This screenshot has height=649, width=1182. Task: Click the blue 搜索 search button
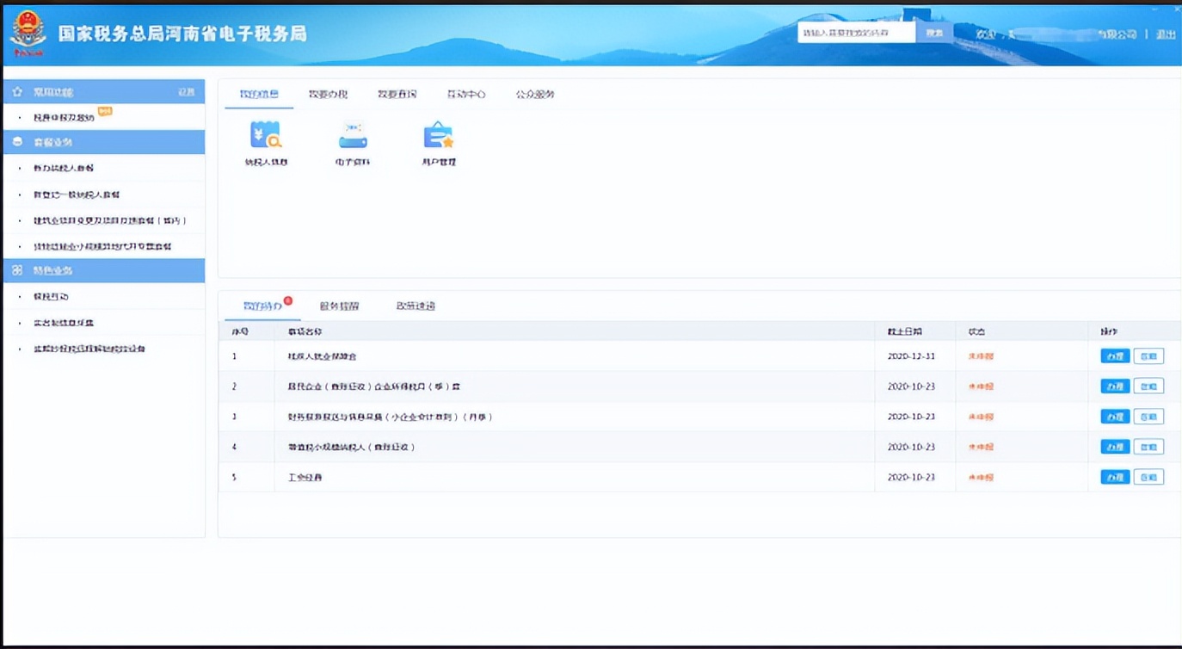[x=935, y=31]
